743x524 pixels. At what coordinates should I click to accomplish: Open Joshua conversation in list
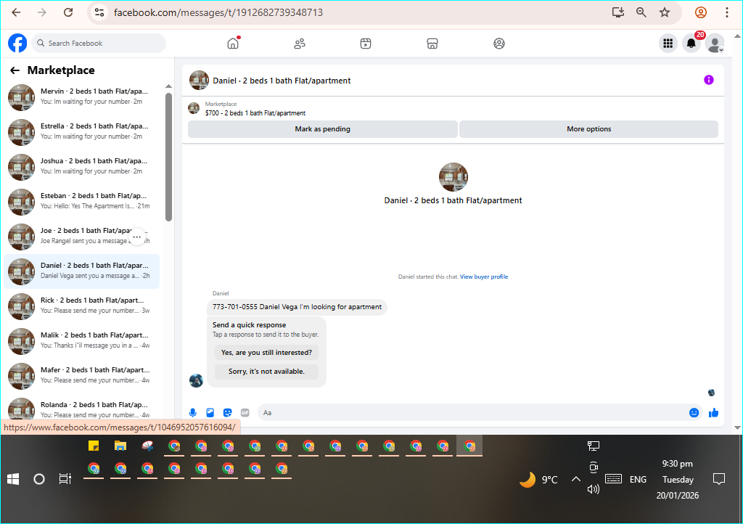click(81, 165)
